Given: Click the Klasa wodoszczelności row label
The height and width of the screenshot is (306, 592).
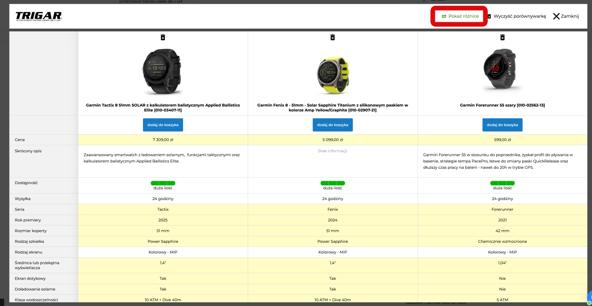Looking at the screenshot, I should [36, 300].
